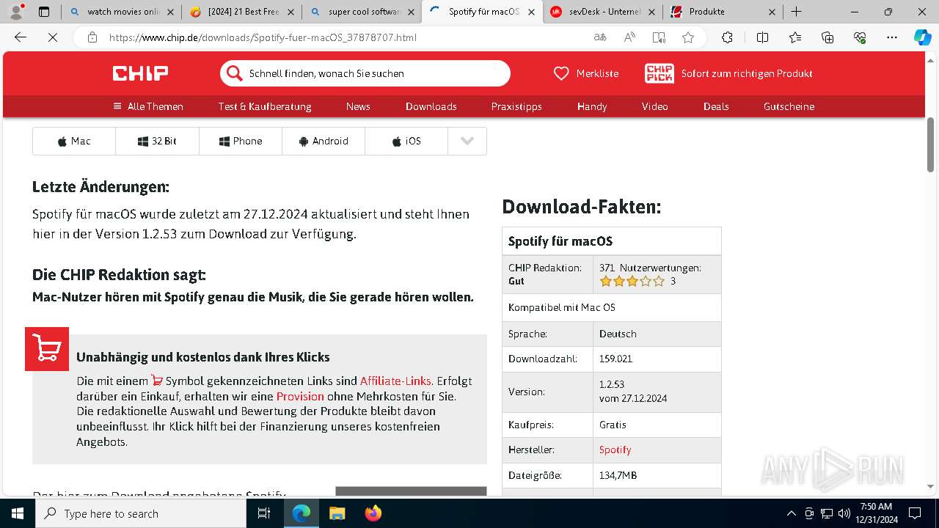Viewport: 939px width, 528px height.
Task: Switch to sevDesk browser tab
Action: (x=602, y=12)
